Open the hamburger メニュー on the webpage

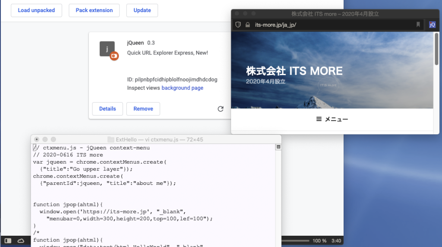[332, 119]
